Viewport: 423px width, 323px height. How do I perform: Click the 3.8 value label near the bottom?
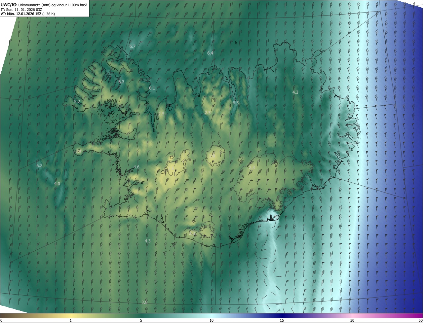coord(144,303)
